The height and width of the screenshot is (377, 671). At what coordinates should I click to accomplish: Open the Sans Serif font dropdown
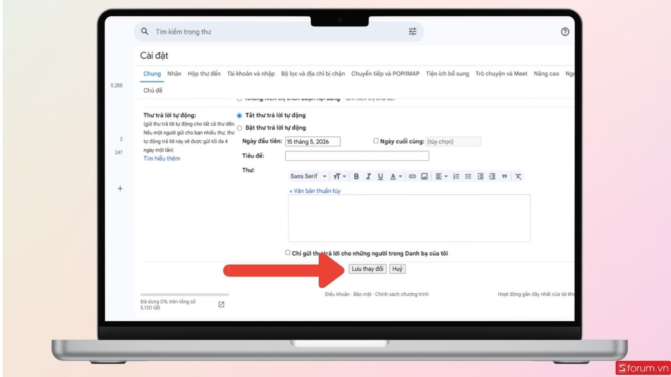(308, 176)
